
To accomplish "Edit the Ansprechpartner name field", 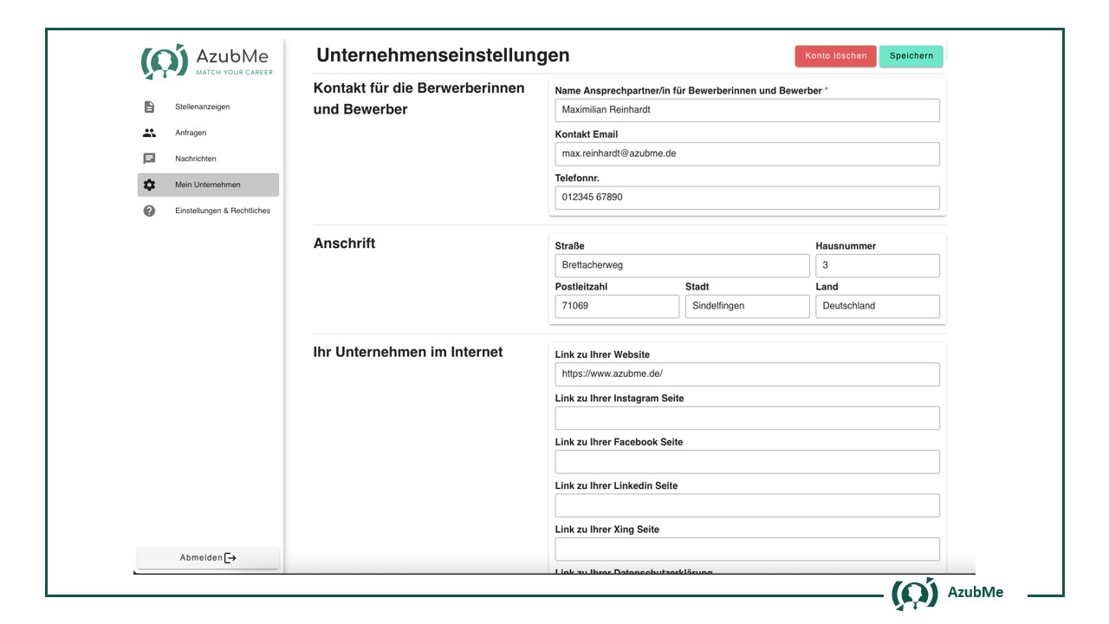I will coord(747,110).
